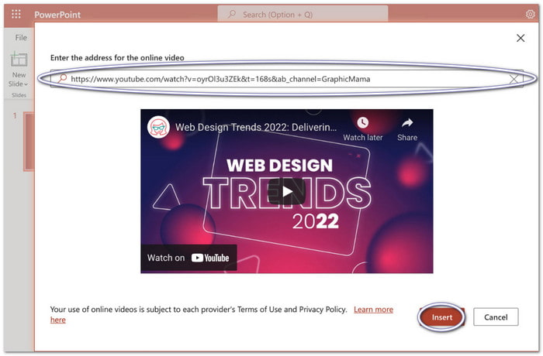Viewport: 543px width, 356px height.
Task: Click the Cancel button
Action: coord(496,317)
